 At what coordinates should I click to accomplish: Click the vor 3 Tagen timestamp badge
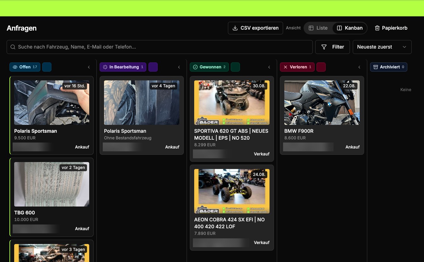point(73,249)
